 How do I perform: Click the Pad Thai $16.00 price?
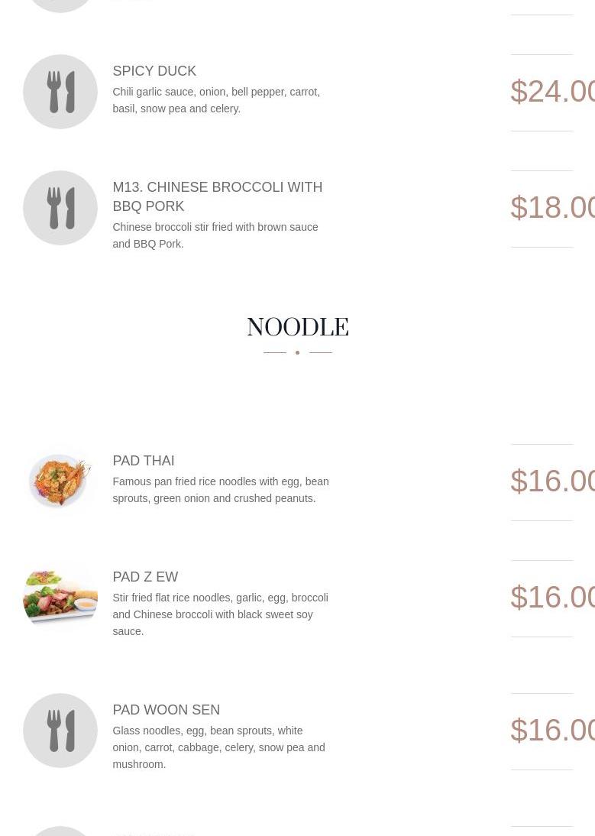(x=551, y=481)
